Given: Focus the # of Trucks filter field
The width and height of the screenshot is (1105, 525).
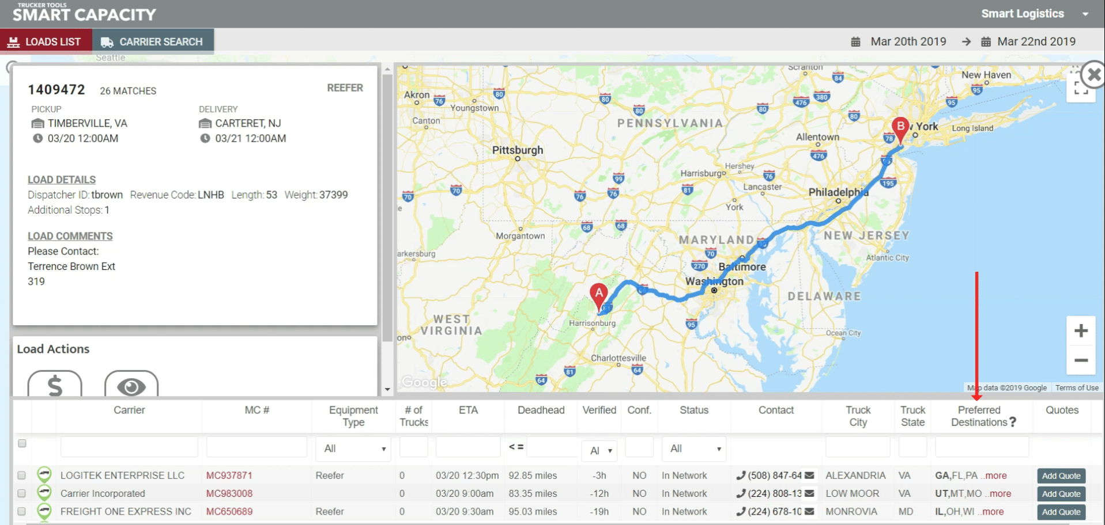Looking at the screenshot, I should pos(414,447).
